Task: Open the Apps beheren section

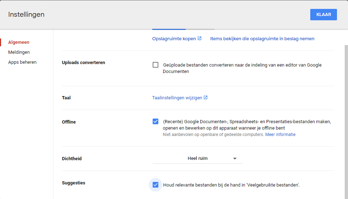Action: click(x=22, y=62)
